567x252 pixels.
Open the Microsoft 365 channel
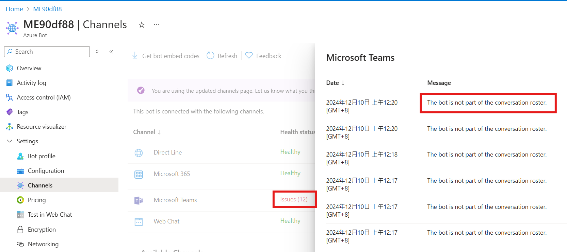(x=172, y=174)
